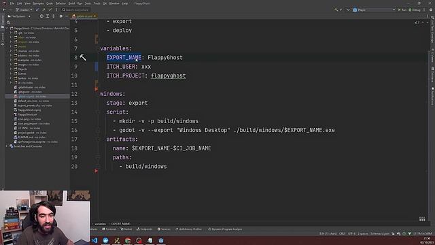
Task: Expand Scratches and Consoles node
Action: click(x=7, y=146)
